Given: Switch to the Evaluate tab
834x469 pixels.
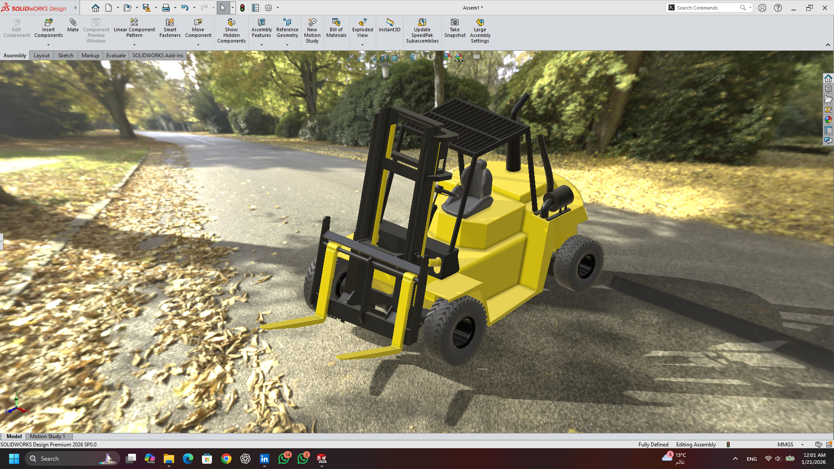Looking at the screenshot, I should pyautogui.click(x=116, y=56).
